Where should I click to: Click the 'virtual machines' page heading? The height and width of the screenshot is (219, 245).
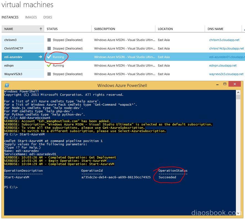[28, 5]
